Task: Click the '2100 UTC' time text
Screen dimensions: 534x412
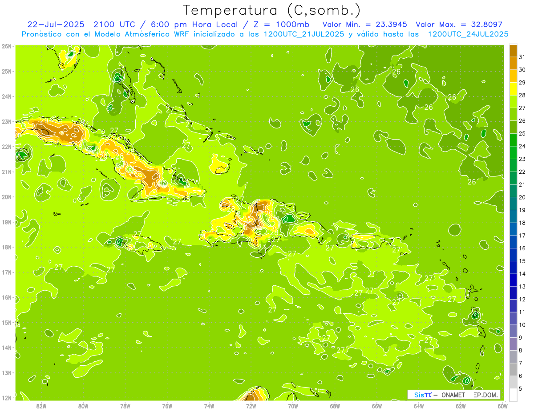Action: (114, 24)
